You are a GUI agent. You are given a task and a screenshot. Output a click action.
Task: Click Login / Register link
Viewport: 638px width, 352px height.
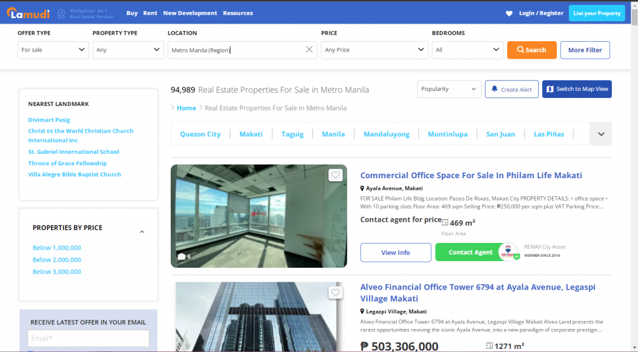[541, 13]
